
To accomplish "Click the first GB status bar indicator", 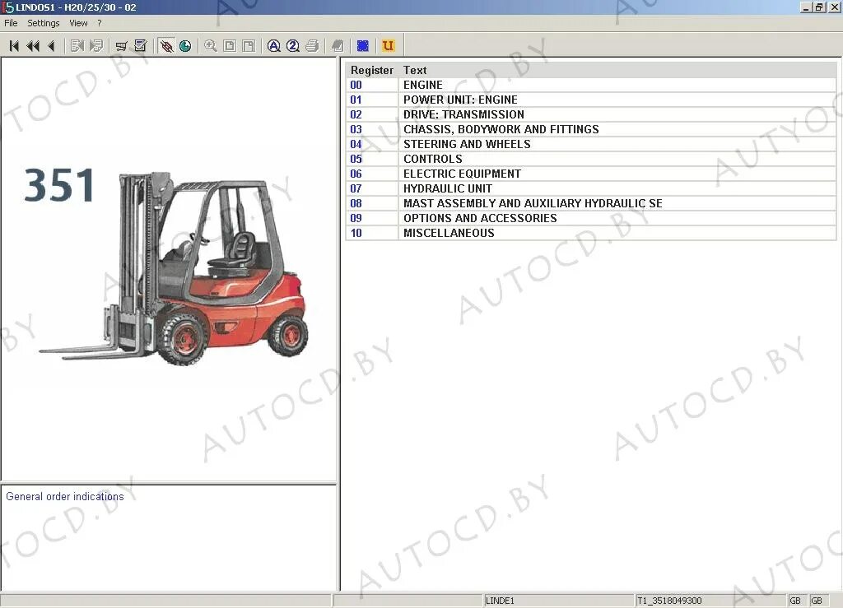I will click(796, 601).
